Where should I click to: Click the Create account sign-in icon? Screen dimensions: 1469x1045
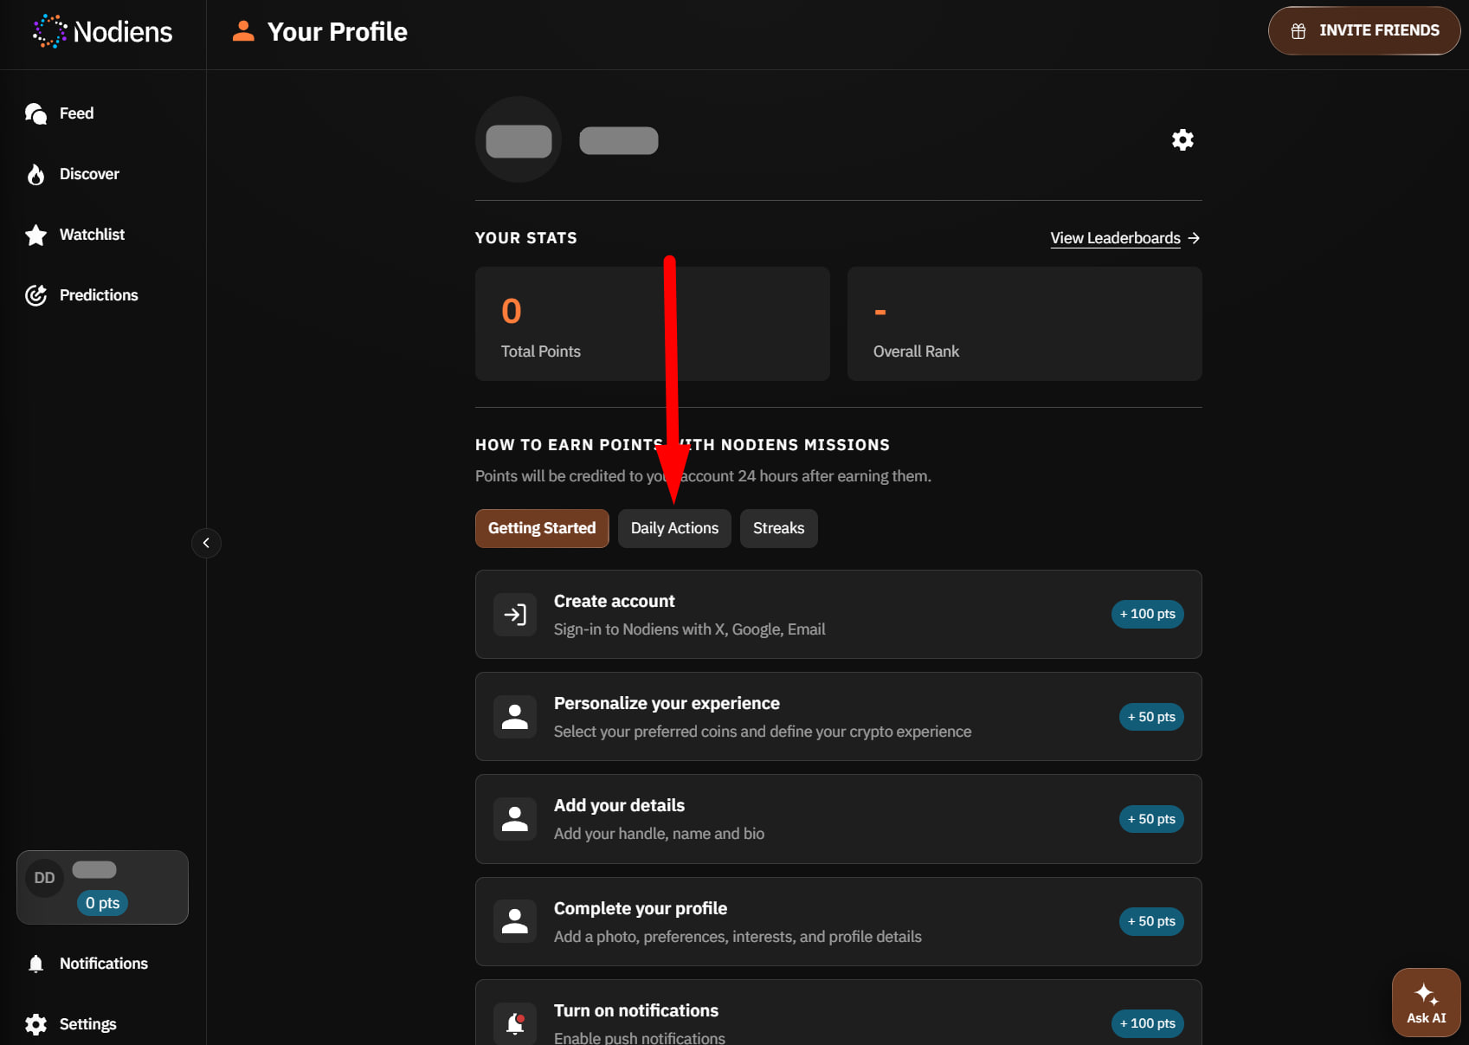point(515,615)
